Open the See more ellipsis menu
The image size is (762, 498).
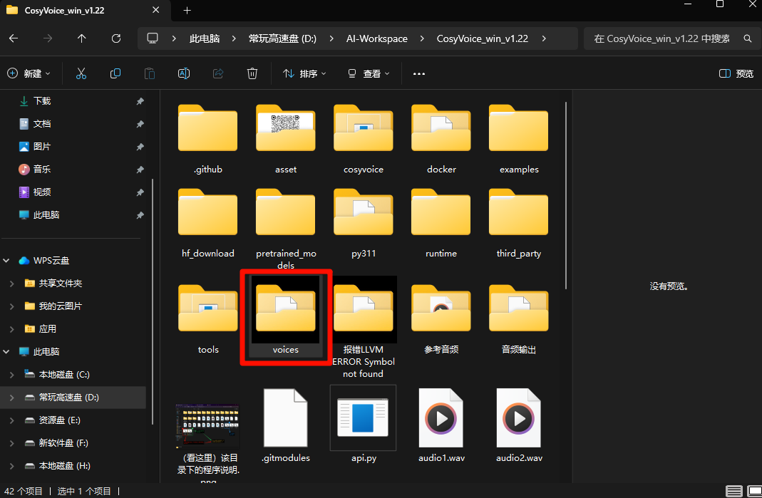pyautogui.click(x=419, y=73)
